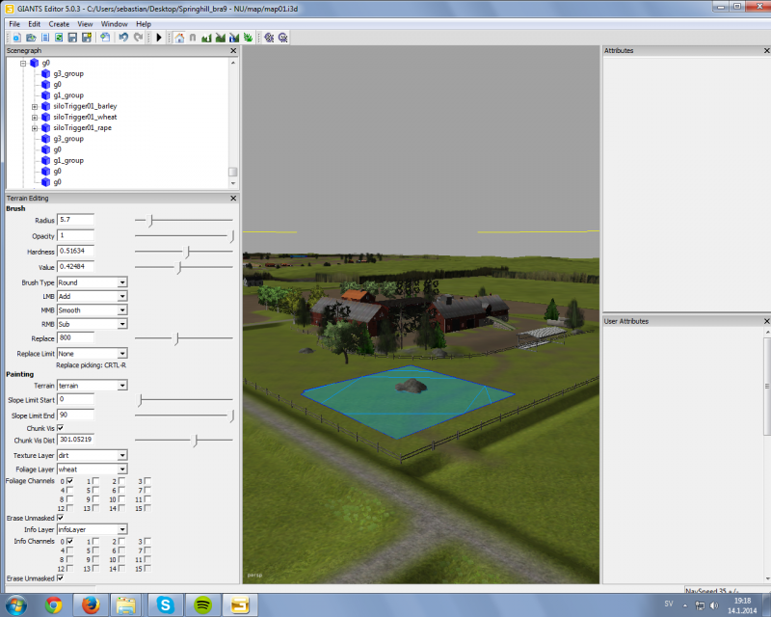
Task: Open Skype from the taskbar
Action: 166,604
